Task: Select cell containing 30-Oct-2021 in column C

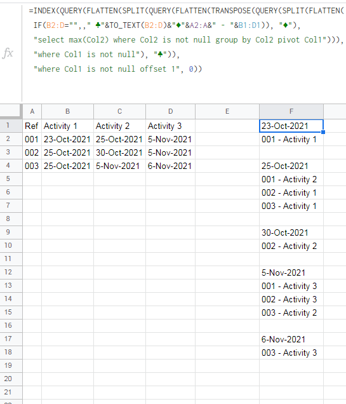Action: (119, 152)
